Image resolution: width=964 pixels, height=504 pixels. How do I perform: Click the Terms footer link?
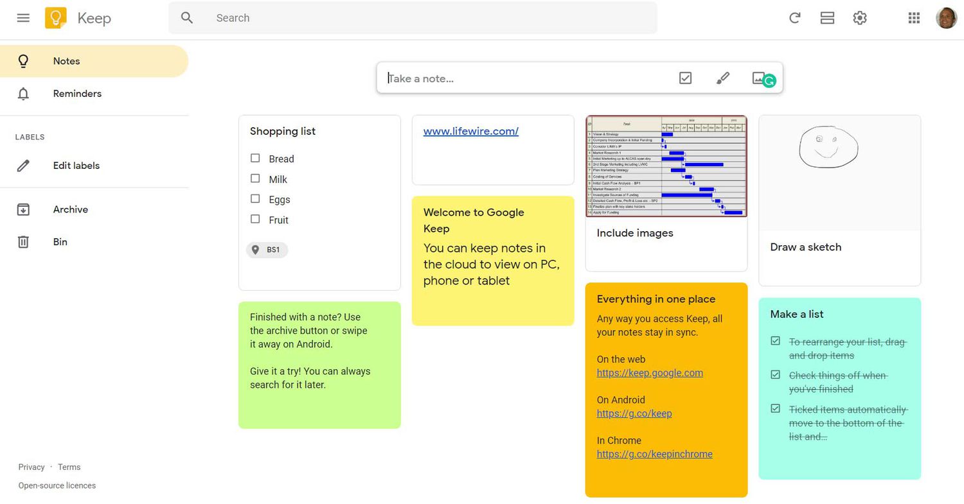click(69, 467)
